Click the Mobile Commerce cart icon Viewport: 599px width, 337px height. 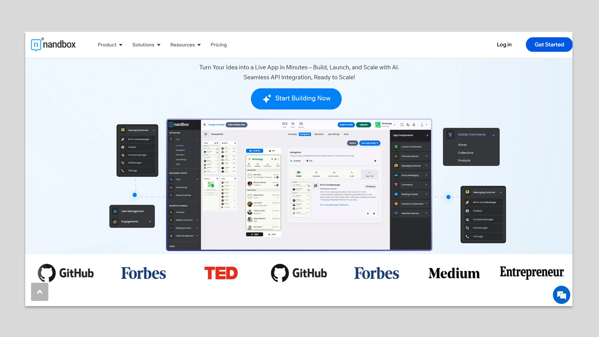(450, 135)
